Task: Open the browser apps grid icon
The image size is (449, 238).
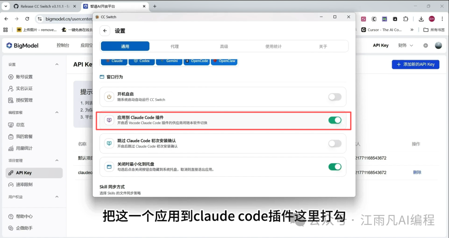Action: pos(5,30)
